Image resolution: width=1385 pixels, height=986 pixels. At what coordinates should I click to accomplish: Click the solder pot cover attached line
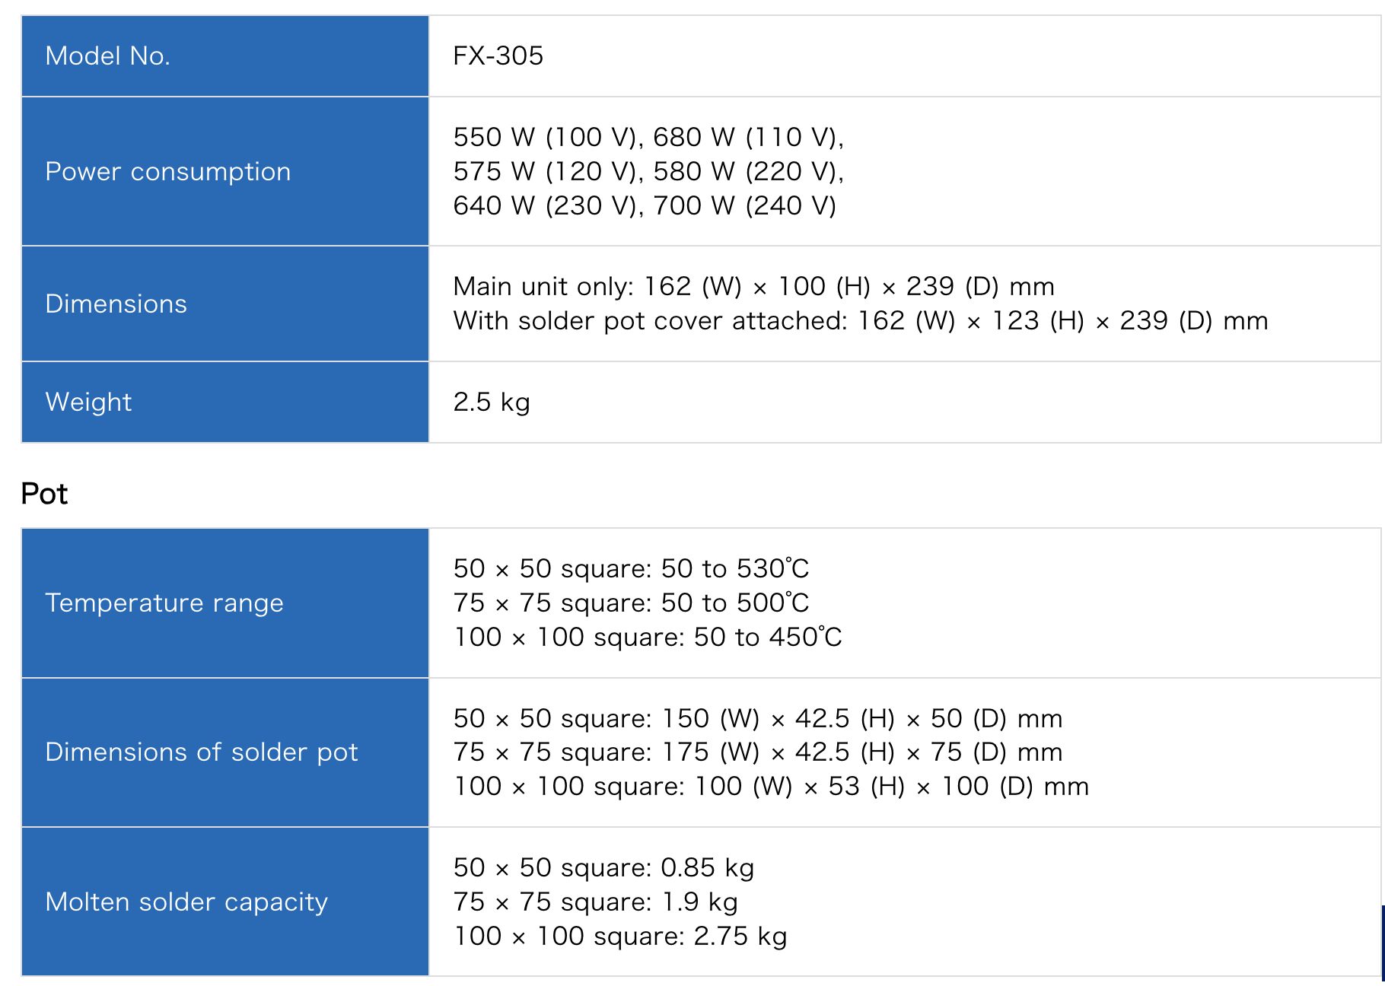coord(861,320)
